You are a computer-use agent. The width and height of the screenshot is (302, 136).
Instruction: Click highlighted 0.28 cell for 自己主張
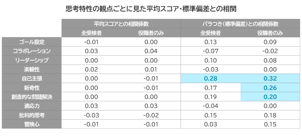click(211, 79)
